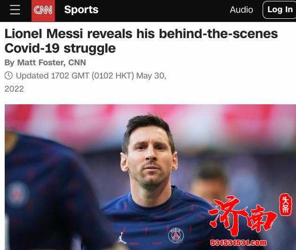
Task: Click the red CNN logo
Action: [x=43, y=11]
